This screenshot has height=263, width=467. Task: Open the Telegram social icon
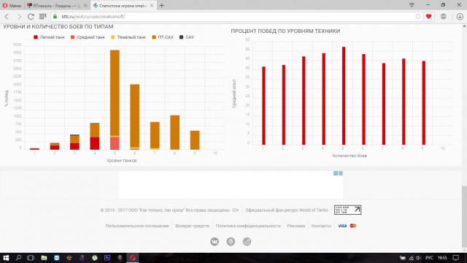pos(247,242)
